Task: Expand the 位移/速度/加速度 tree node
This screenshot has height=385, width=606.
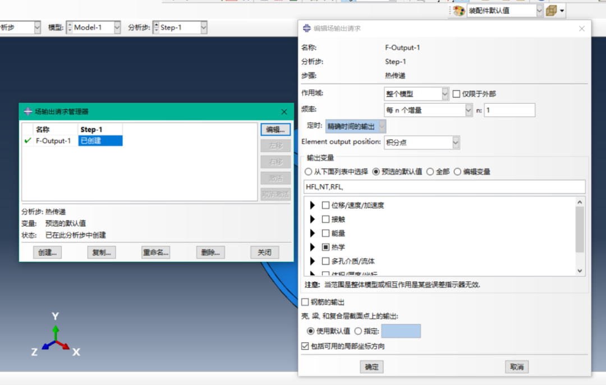Action: tap(313, 205)
